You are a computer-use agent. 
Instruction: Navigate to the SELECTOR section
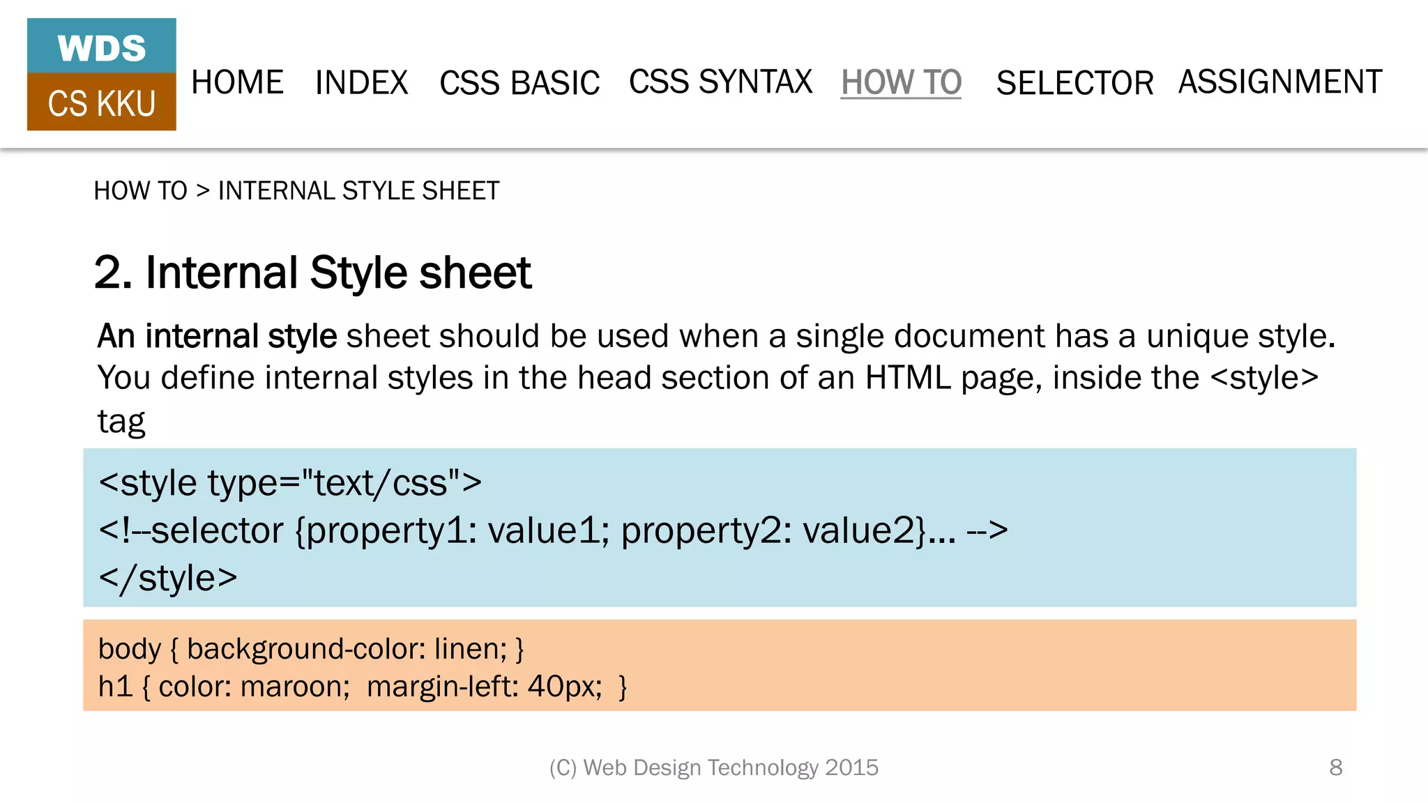click(x=1074, y=83)
